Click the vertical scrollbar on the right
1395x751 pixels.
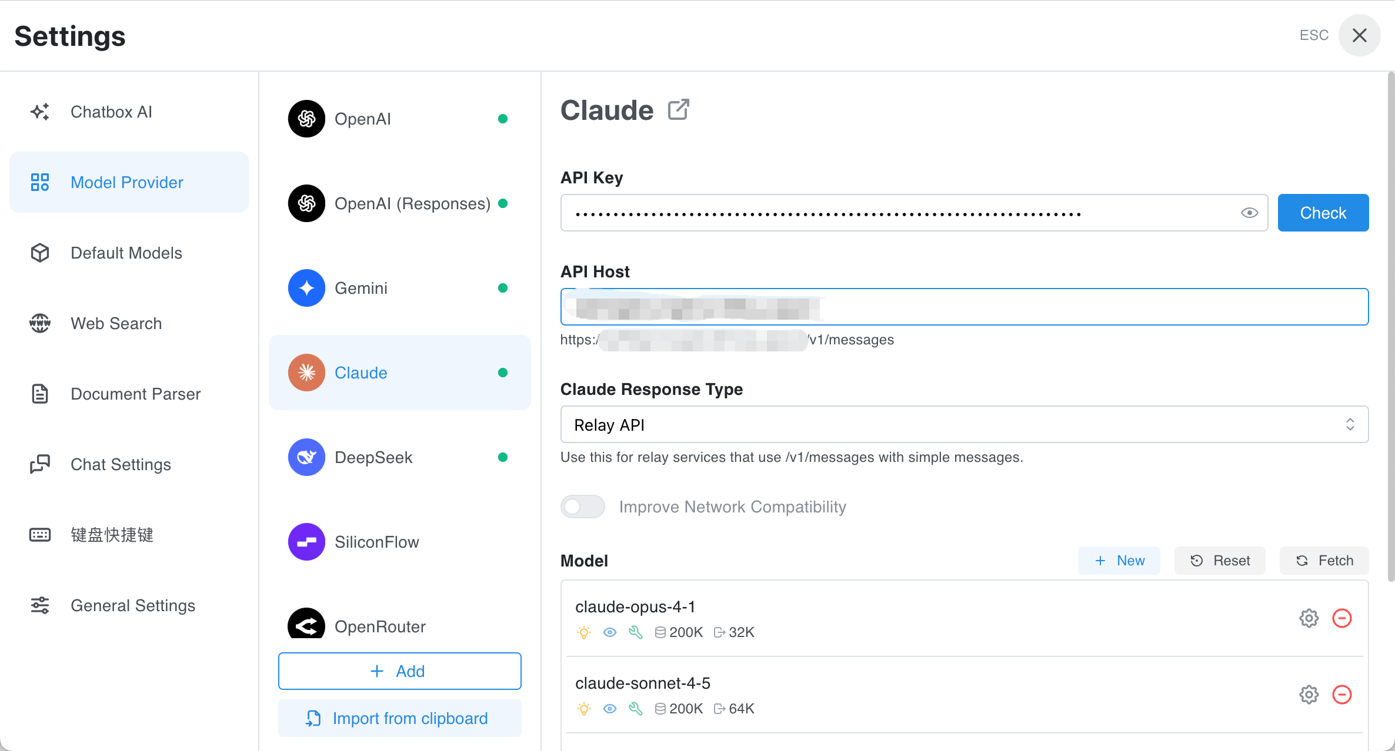1390,327
